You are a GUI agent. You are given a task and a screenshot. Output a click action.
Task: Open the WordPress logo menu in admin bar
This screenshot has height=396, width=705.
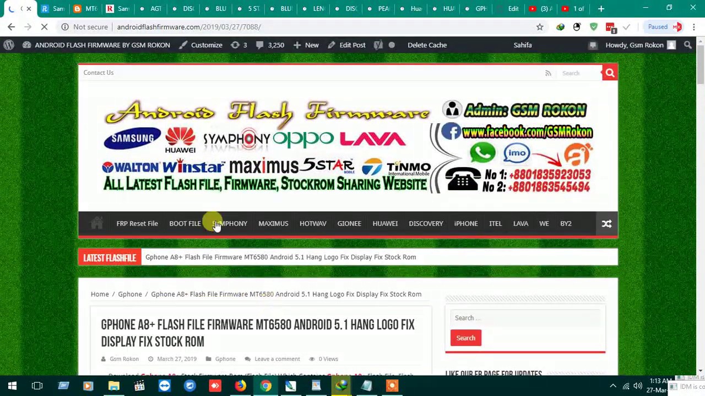tap(9, 45)
